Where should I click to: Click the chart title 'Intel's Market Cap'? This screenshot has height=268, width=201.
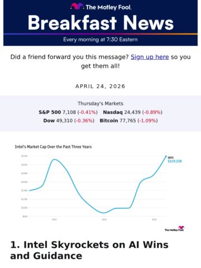(x=53, y=147)
